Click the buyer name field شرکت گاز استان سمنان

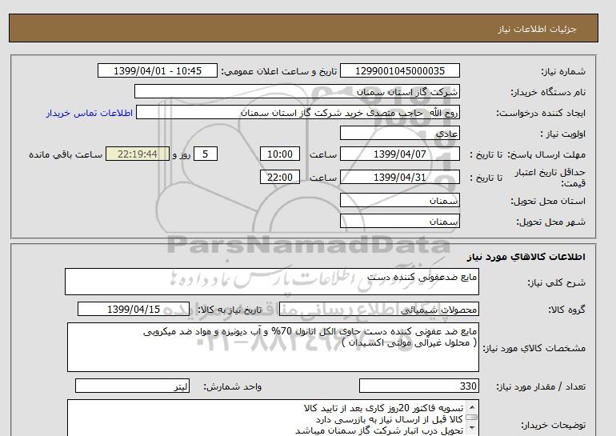click(297, 91)
